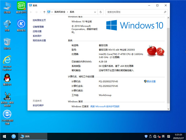Screen dimensions: 186x140
Task: Open the iQIYI 爱奇艺PPS desktop icon
Action: click(x=21, y=8)
